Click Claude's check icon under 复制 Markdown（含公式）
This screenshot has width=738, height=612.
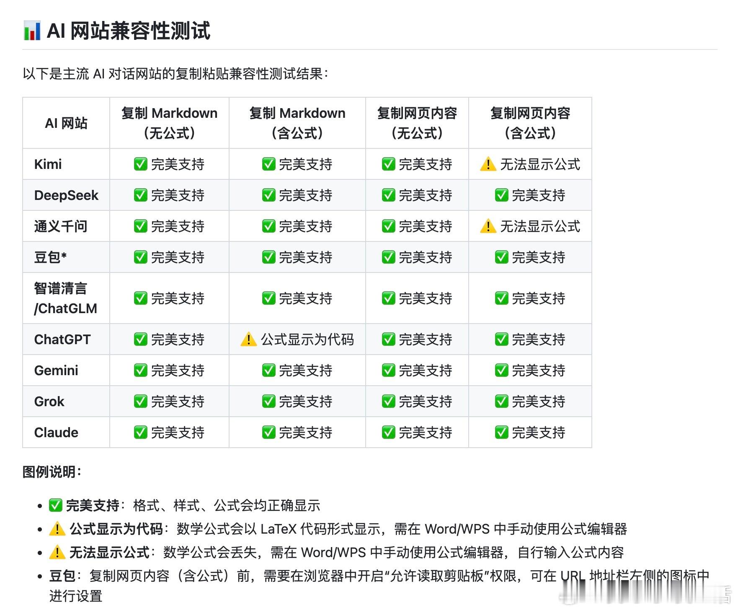click(268, 432)
